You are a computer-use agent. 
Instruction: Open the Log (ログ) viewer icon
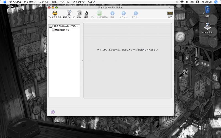coord(170,13)
